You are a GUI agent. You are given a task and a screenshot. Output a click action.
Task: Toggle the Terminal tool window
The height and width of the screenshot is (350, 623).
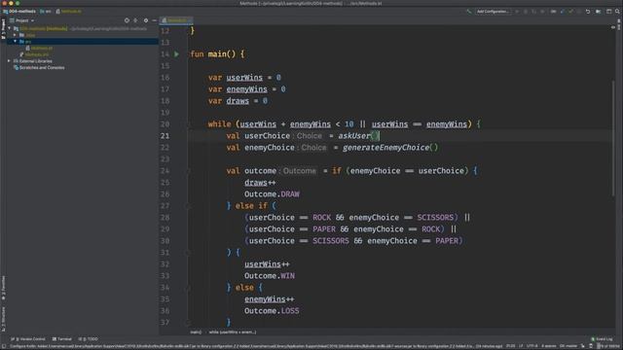(62, 339)
